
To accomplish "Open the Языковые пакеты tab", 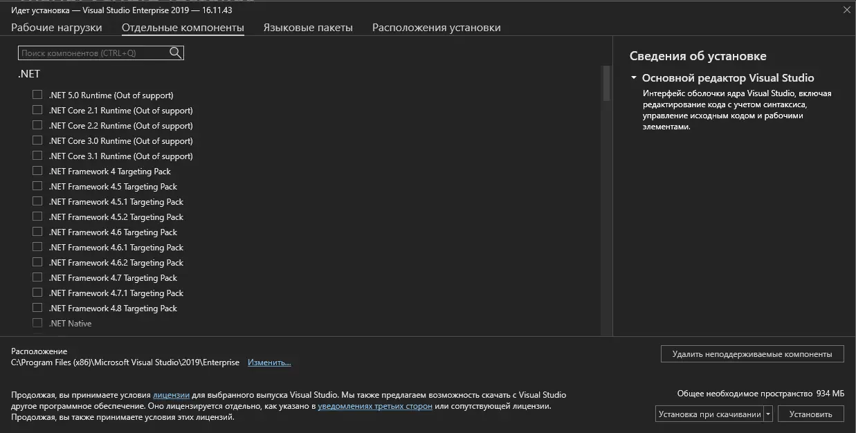I will coord(308,28).
